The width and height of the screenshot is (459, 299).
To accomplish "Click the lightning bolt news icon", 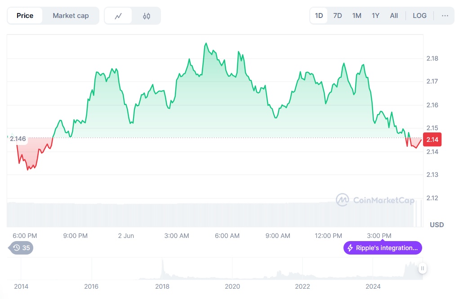I will (x=350, y=248).
